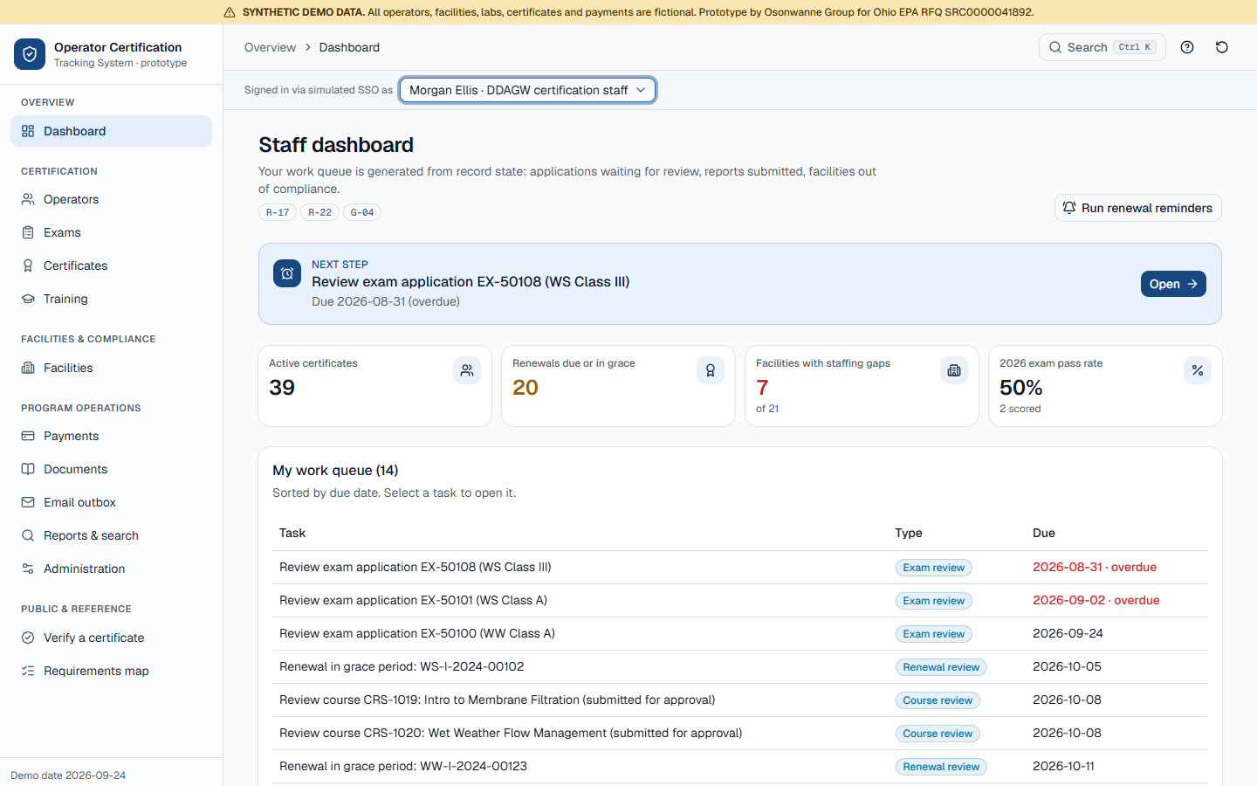Click the Documents book icon

pos(28,469)
